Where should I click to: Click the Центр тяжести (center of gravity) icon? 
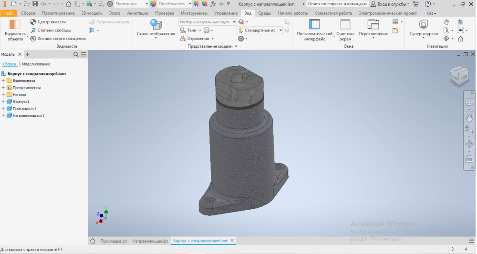pos(33,22)
